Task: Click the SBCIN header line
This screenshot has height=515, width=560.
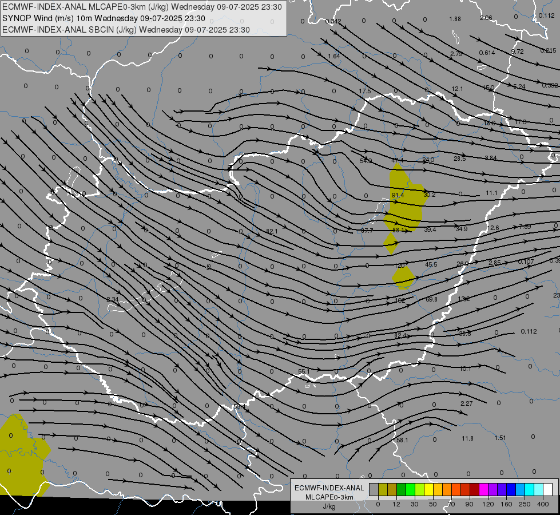Action: click(x=126, y=30)
